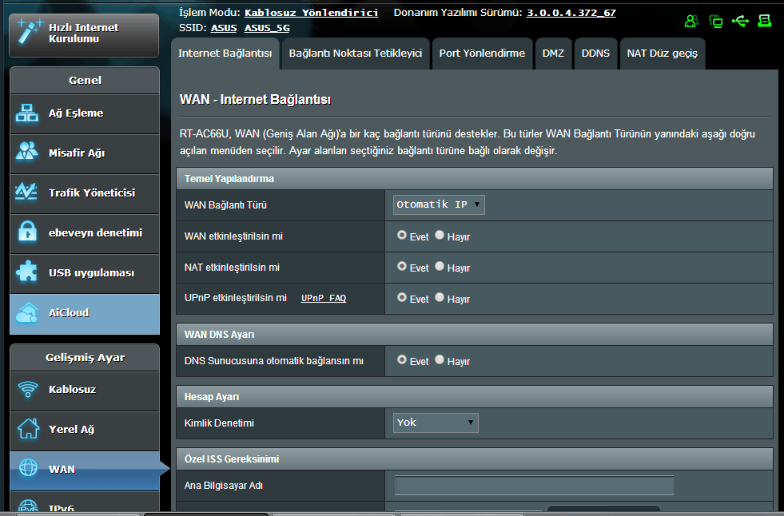Open the AiCloud cloud icon

pos(27,313)
